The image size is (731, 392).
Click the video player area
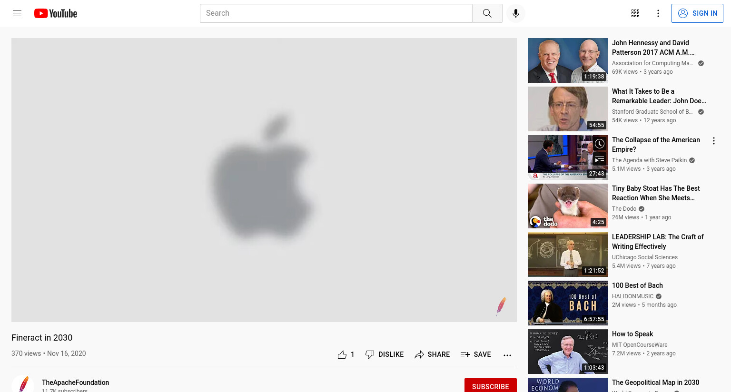pyautogui.click(x=264, y=180)
